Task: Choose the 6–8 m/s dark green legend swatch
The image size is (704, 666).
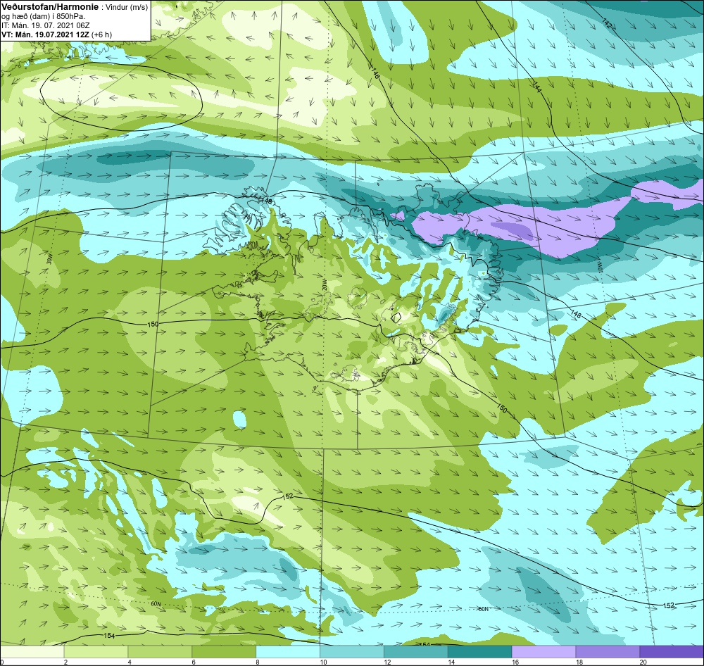Action: 224,652
